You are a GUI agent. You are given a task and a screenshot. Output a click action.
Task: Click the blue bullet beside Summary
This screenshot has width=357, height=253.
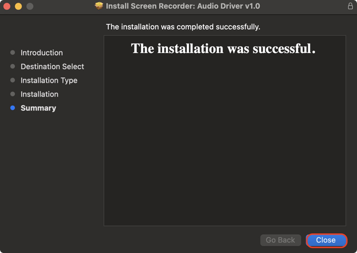[x=12, y=108]
